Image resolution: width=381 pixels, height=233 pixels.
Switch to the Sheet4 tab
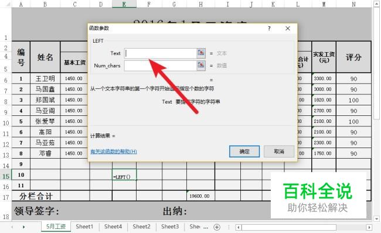tap(113, 227)
